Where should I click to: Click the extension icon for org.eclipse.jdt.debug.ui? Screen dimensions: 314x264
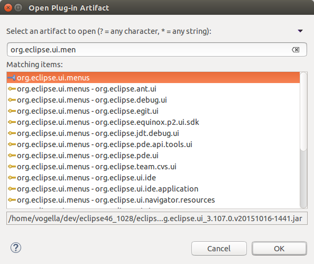(x=12, y=133)
